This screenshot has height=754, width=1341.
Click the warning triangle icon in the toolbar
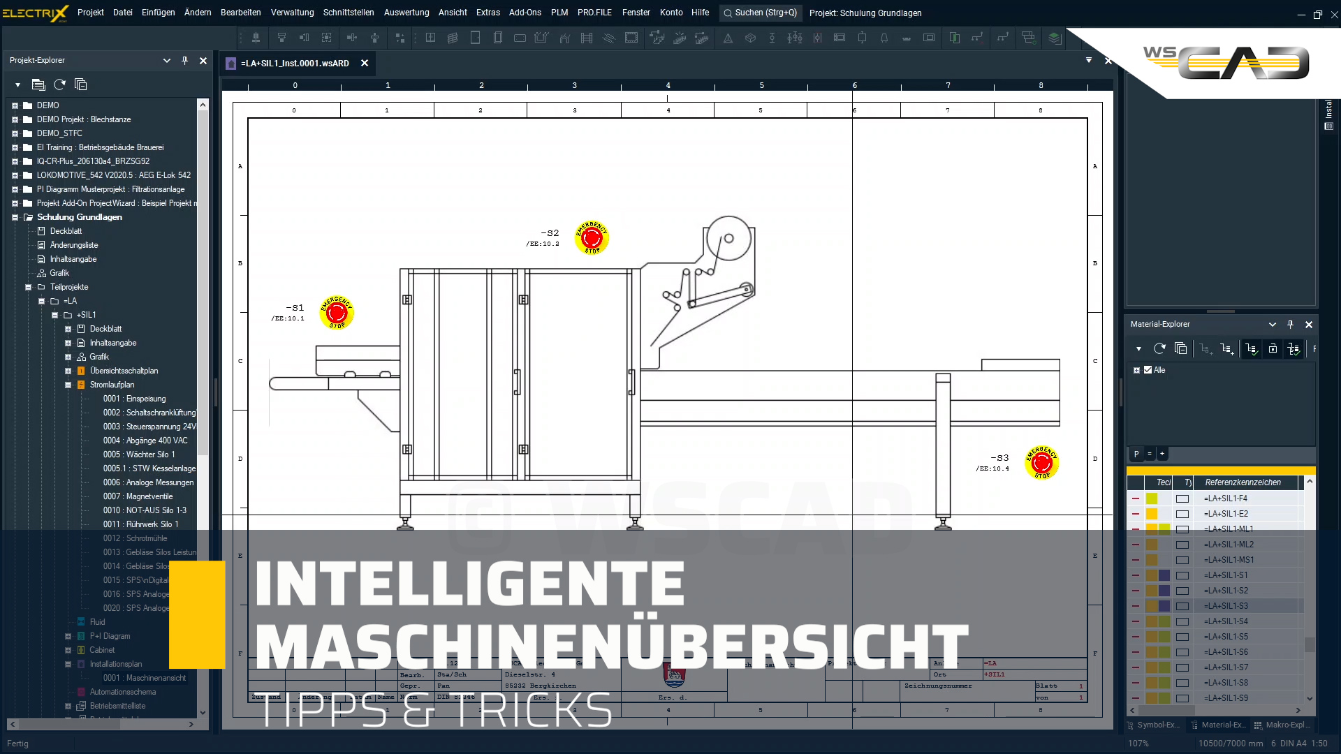pyautogui.click(x=728, y=38)
